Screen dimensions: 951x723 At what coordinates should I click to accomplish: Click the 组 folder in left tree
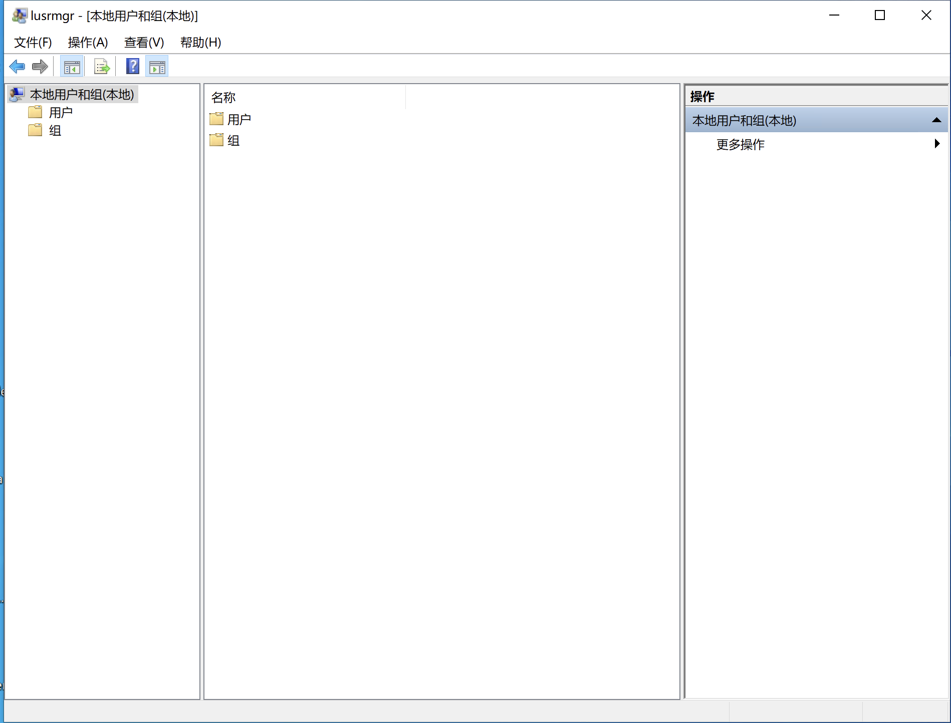tap(55, 131)
